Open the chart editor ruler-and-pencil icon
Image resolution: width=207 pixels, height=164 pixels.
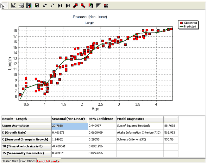pos(14,6)
